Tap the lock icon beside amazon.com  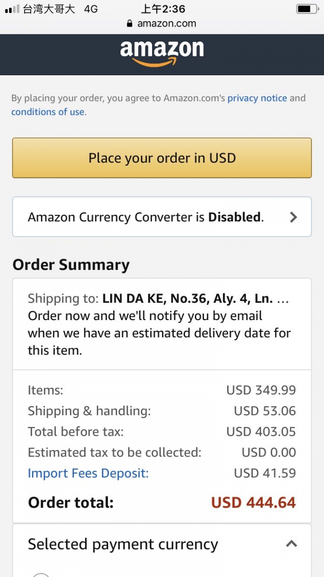click(130, 23)
